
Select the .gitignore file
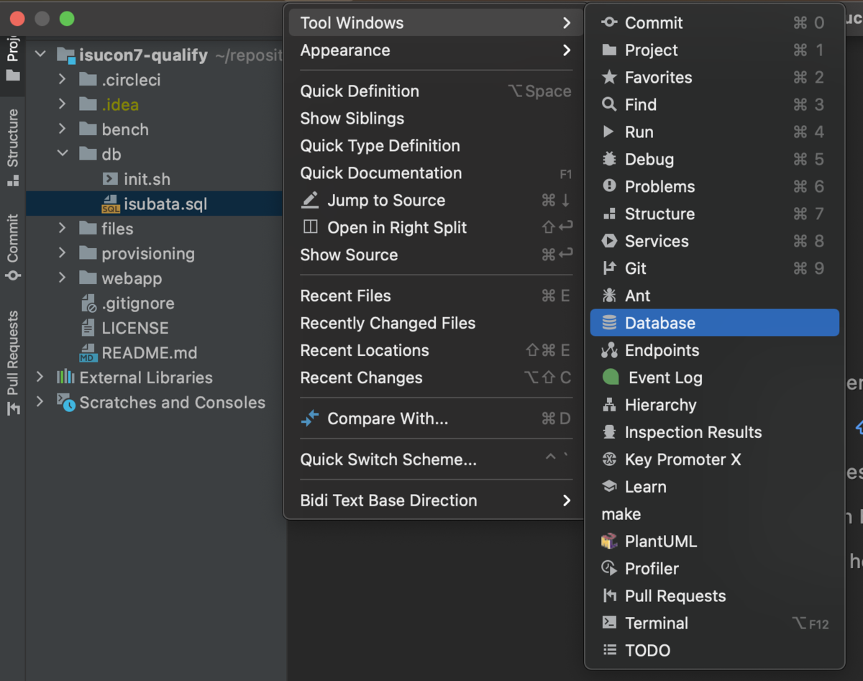click(x=138, y=303)
